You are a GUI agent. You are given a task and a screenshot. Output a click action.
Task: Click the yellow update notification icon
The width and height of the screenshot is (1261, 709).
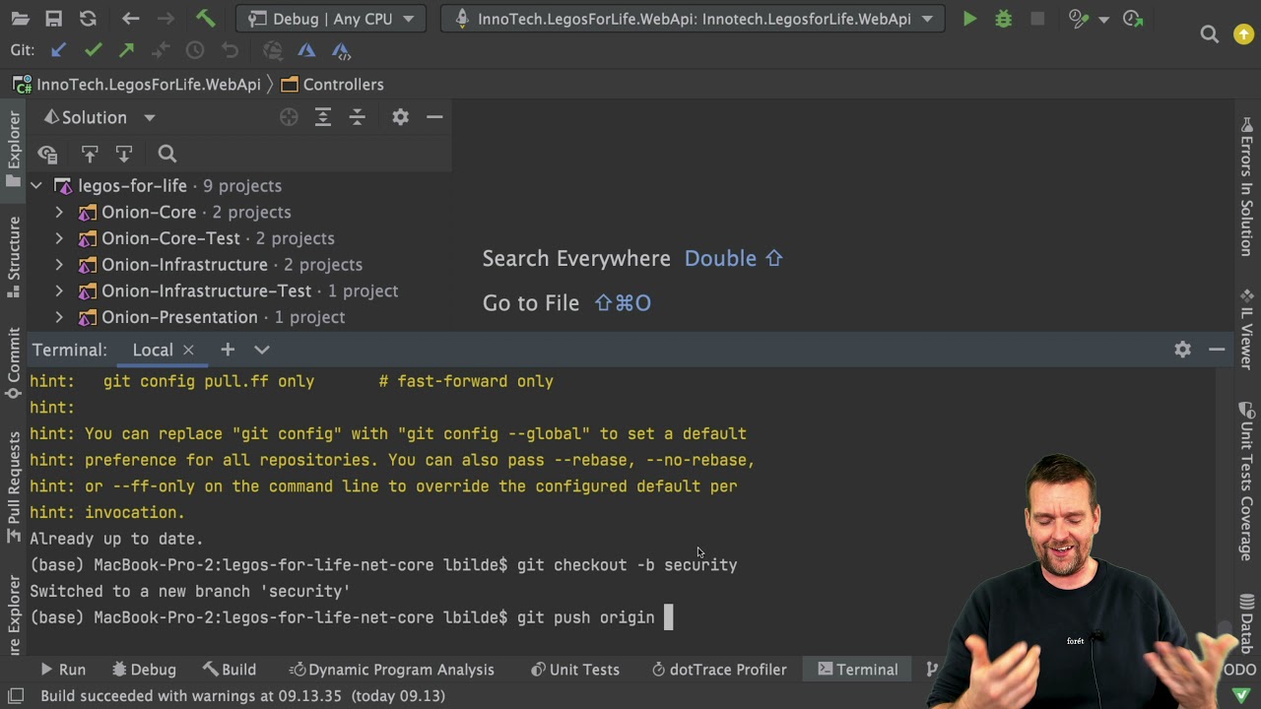(x=1243, y=34)
